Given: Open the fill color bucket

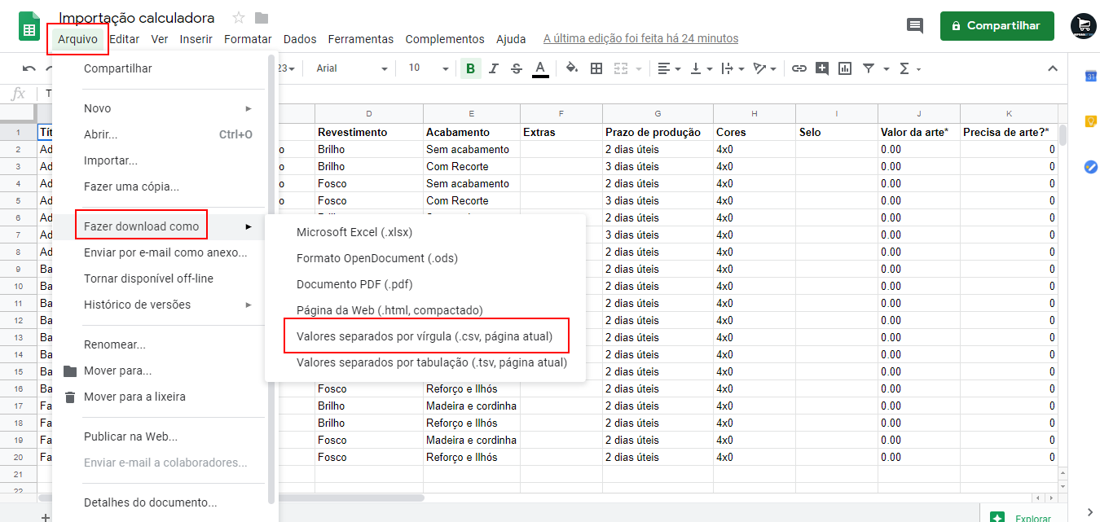Looking at the screenshot, I should pyautogui.click(x=572, y=68).
